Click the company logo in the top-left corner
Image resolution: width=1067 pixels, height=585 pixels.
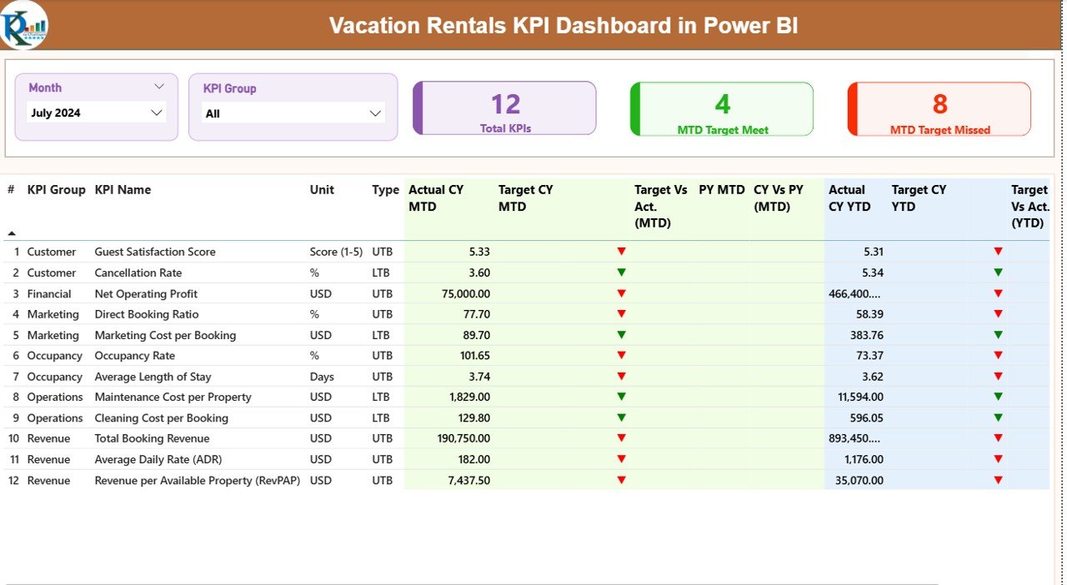click(x=25, y=25)
